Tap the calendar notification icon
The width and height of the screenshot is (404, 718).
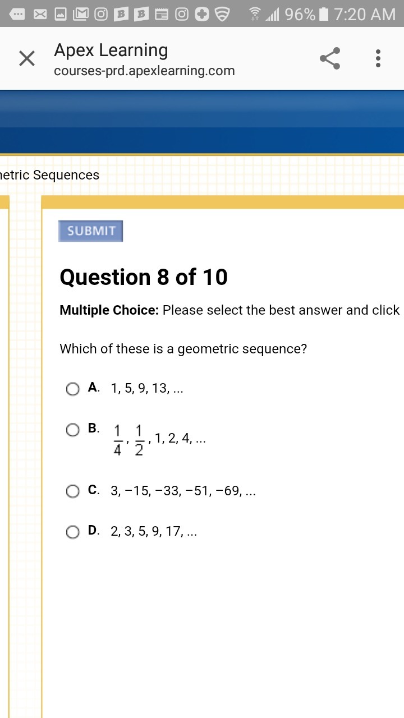[x=162, y=14]
